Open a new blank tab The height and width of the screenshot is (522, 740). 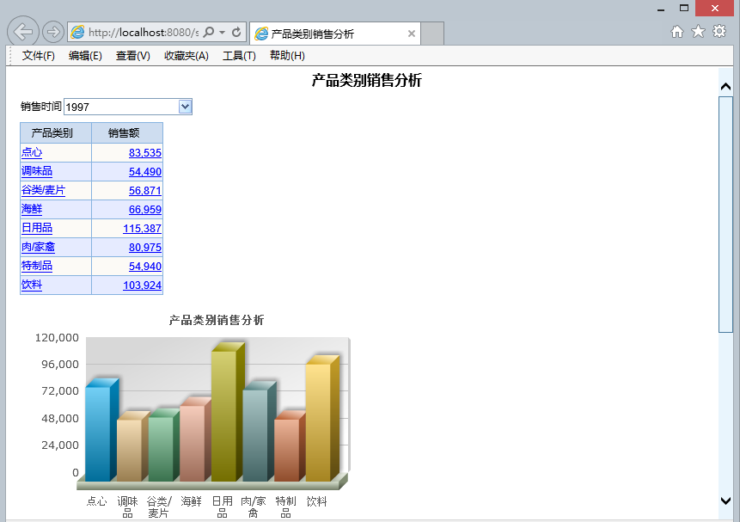coord(431,34)
